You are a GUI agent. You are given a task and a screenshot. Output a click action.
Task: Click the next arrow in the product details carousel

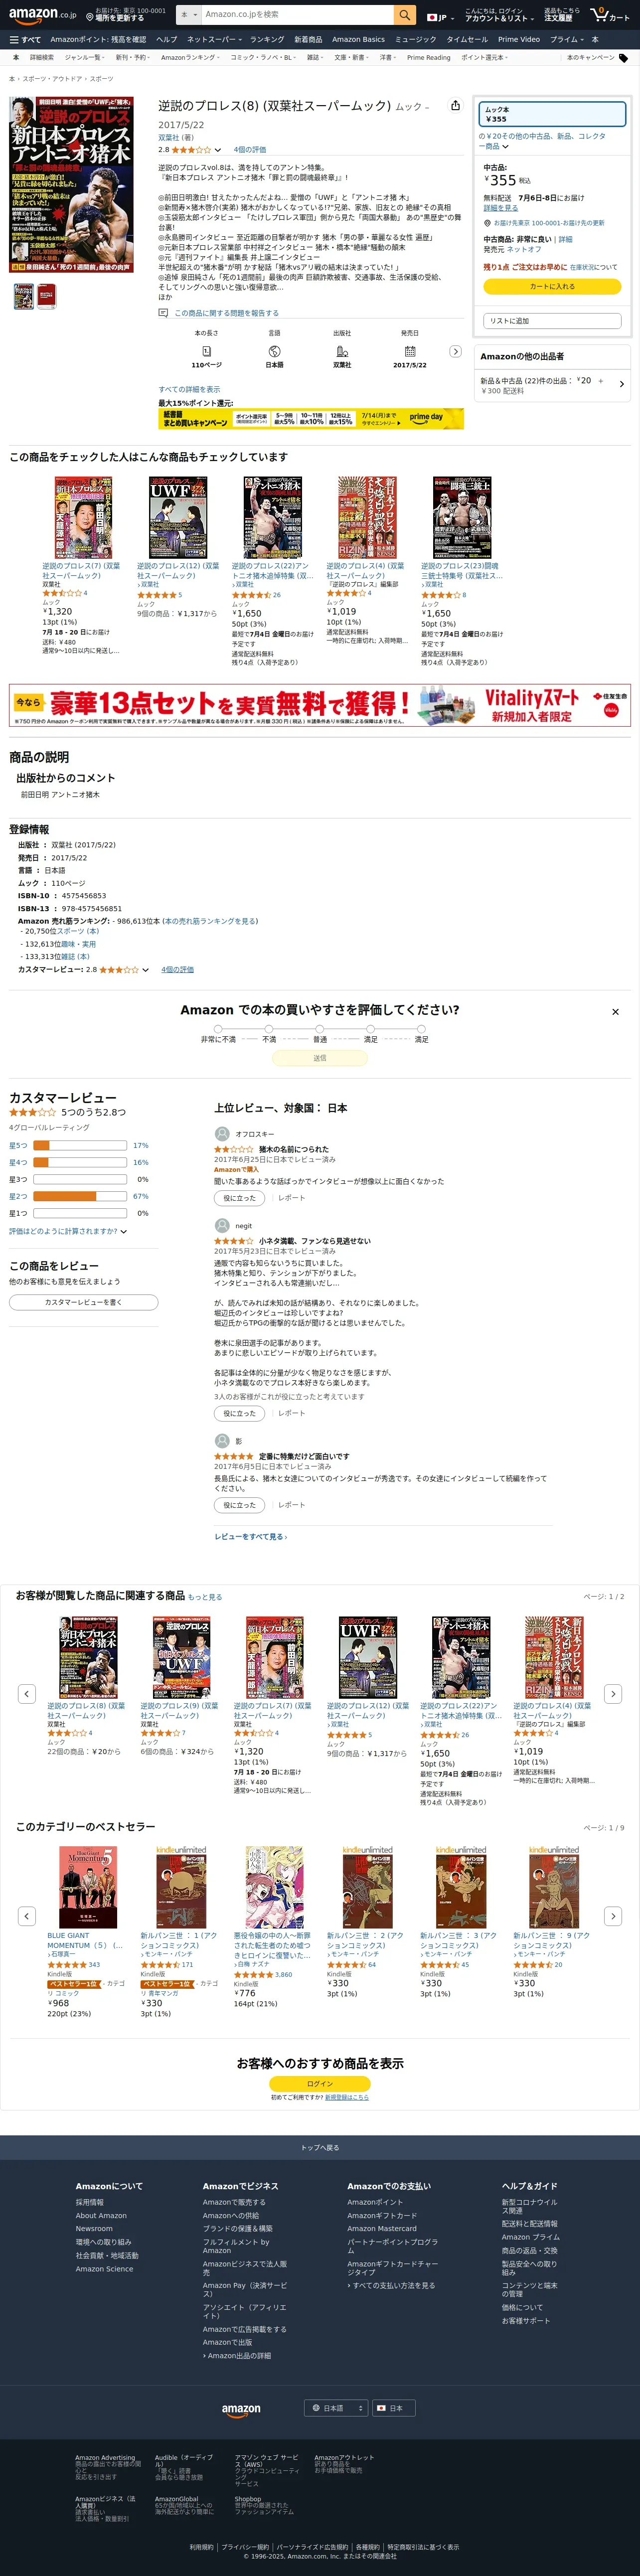[x=456, y=351]
